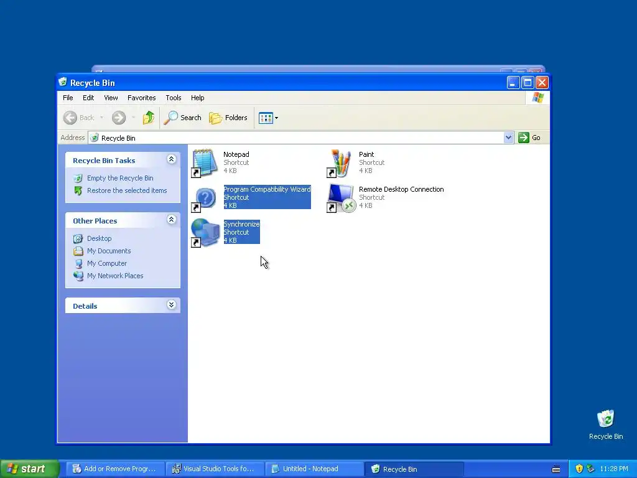Click Empty the Recycle Bin
Viewport: 637px width, 478px height.
click(120, 178)
